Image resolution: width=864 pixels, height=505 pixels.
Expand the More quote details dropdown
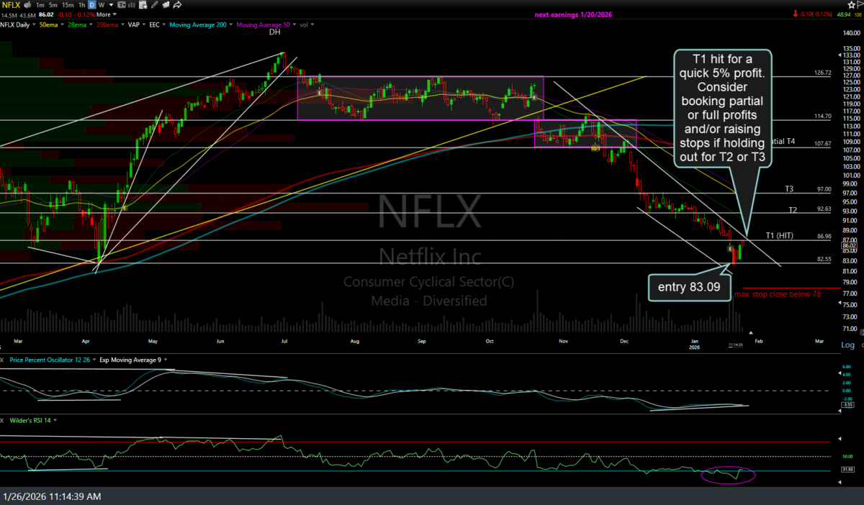pos(107,14)
